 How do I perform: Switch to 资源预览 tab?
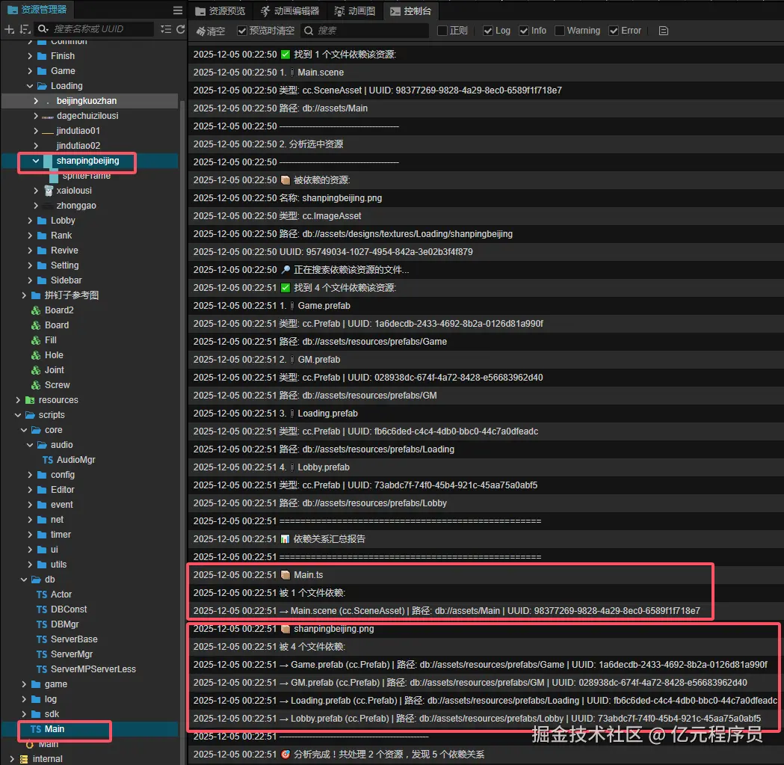pyautogui.click(x=220, y=11)
